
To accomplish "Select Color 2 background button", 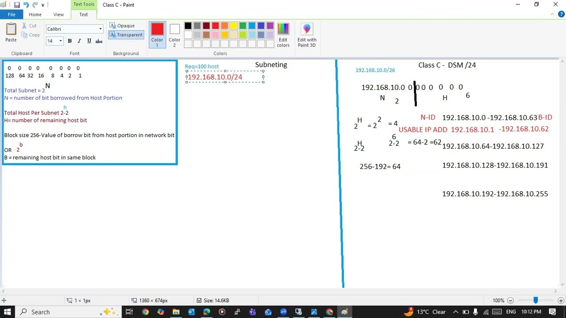I will (174, 35).
